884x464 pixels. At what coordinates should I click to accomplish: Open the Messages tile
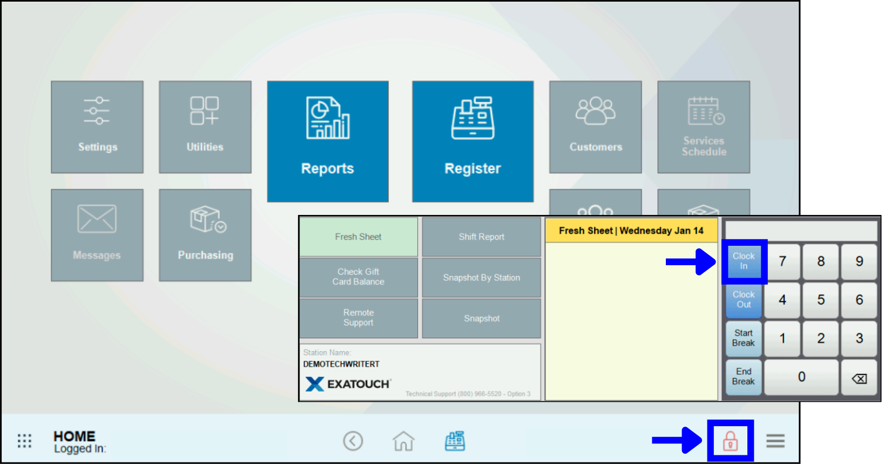point(97,235)
